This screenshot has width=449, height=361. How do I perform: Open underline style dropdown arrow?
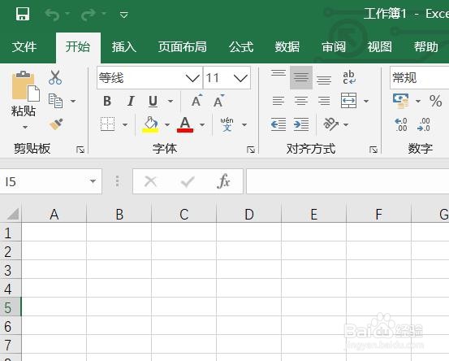[x=171, y=101]
